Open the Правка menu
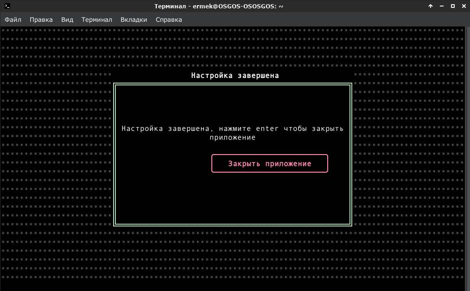 [41, 19]
